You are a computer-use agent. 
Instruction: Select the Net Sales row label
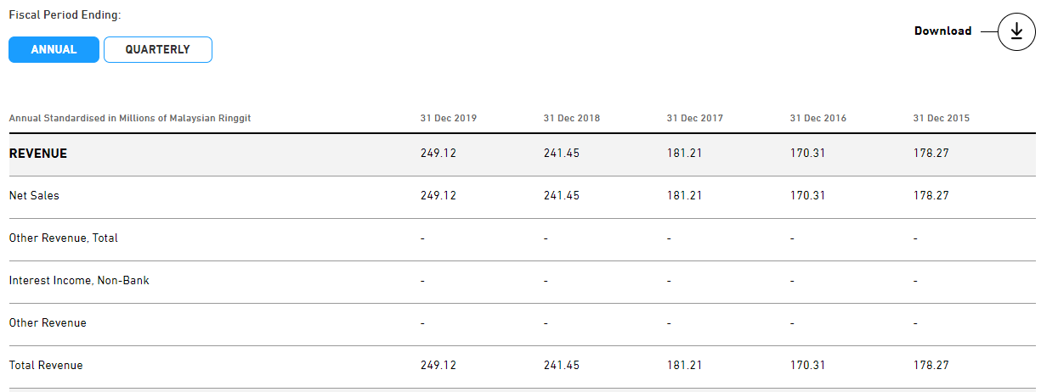point(34,196)
